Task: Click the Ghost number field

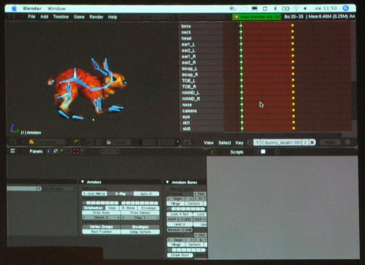Action: 101,218
